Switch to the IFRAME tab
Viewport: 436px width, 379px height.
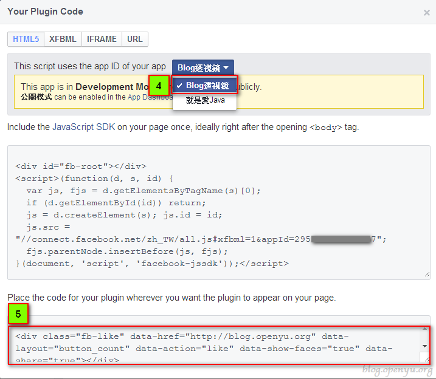click(102, 39)
